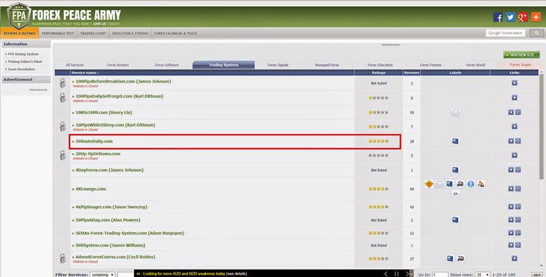
Task: Open the Show rows dropdown
Action: click(483, 275)
